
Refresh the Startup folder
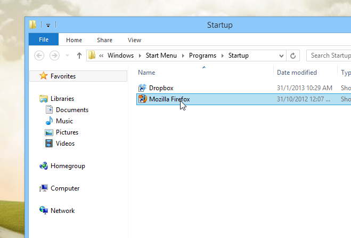(x=293, y=55)
